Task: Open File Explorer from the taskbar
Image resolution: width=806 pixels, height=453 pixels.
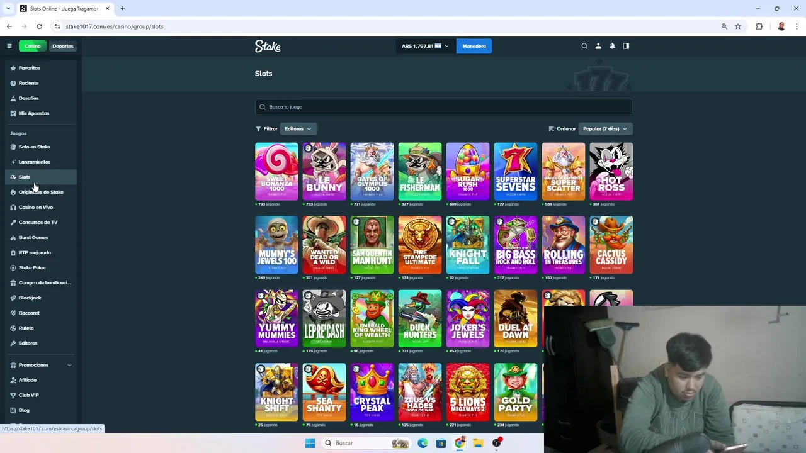Action: [x=478, y=443]
